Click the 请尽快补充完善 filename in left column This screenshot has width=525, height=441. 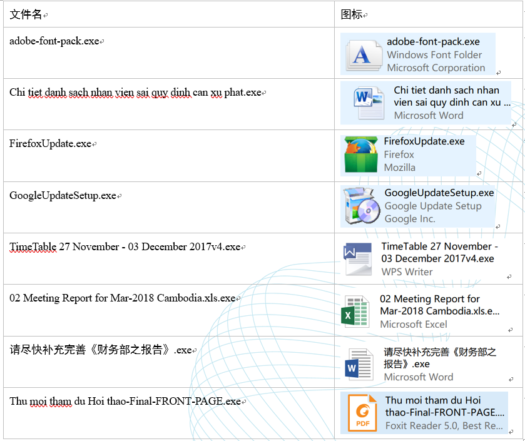[x=101, y=350]
